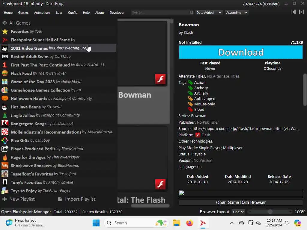The width and height of the screenshot is (307, 230).
Task: Select the Bowman game thumbnail
Action: 142,53
